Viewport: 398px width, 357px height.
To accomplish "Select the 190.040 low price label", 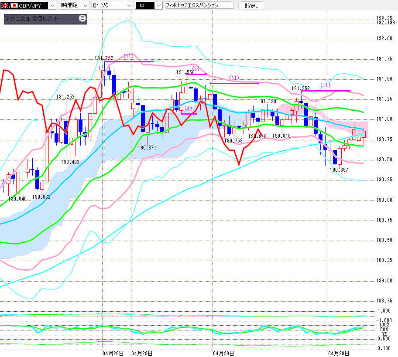I will (17, 198).
